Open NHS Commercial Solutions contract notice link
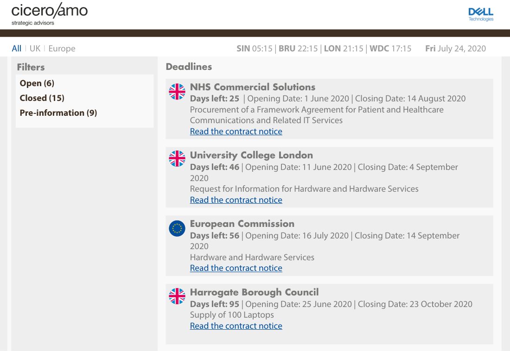510x351 pixels. tap(236, 132)
